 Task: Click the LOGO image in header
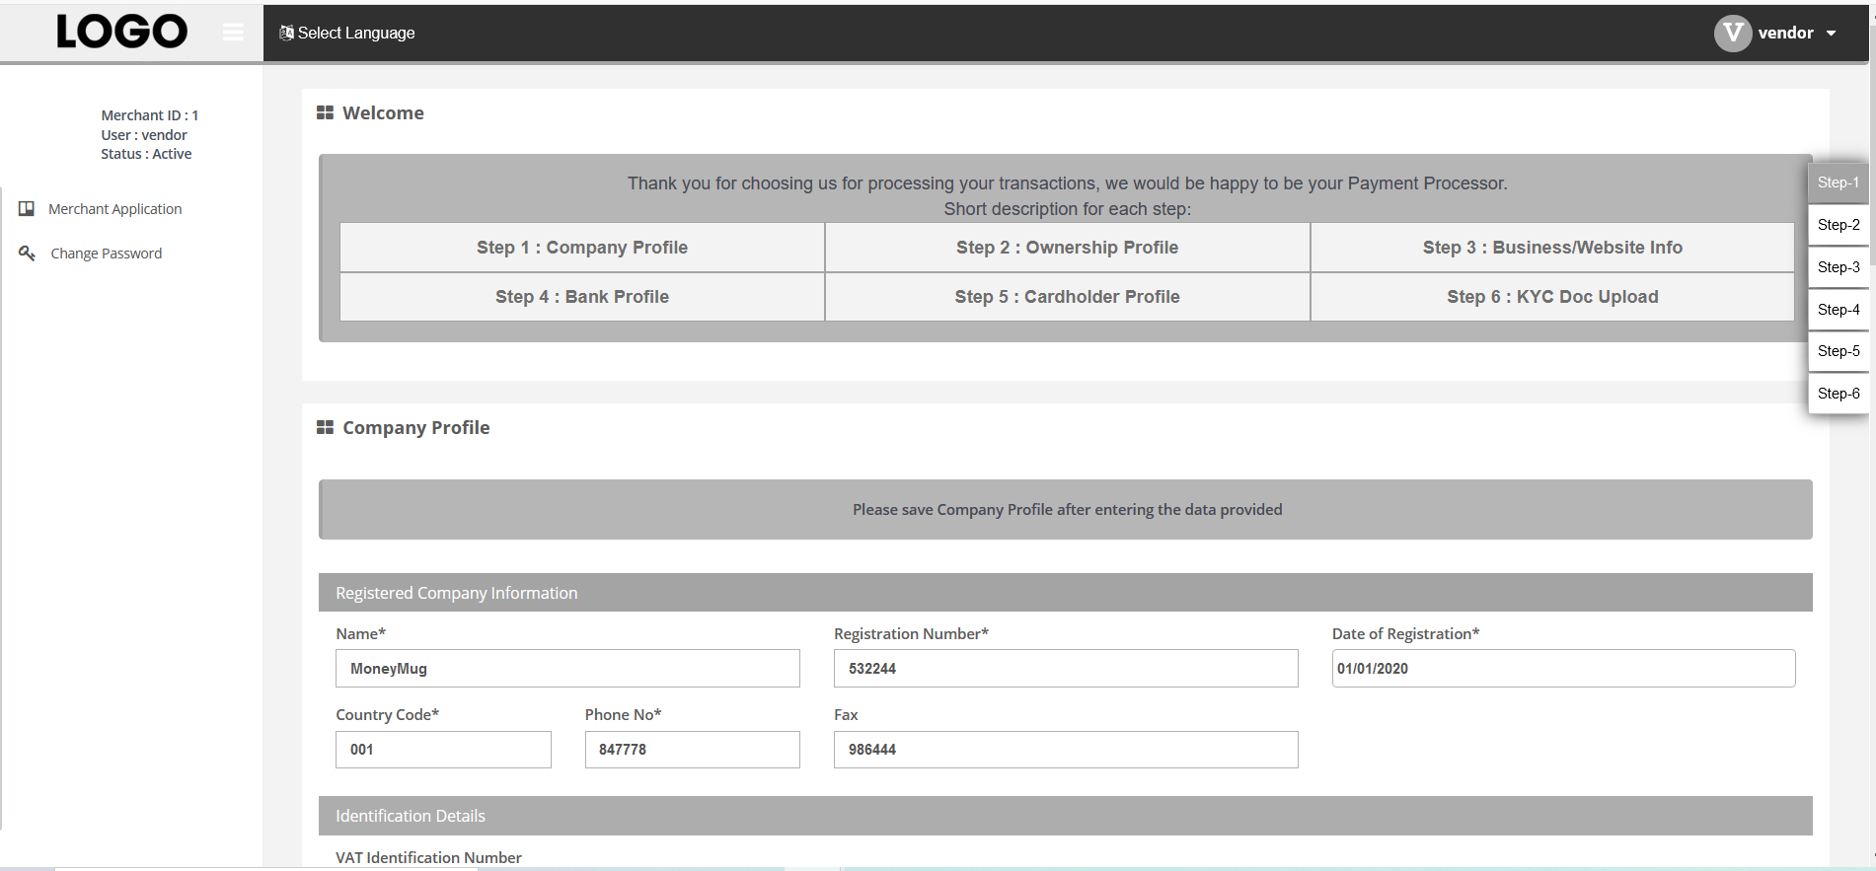click(x=121, y=32)
